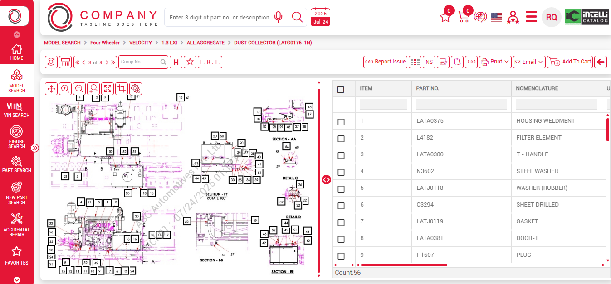Open VIN Search in the sidebar
Image resolution: width=611 pixels, height=284 pixels.
click(17, 110)
